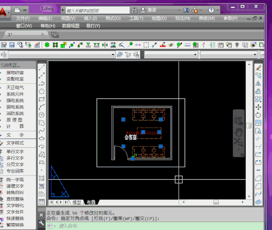The height and width of the screenshot is (230, 272).
Task: Expand the 强电系统 tree category
Action: point(15,101)
